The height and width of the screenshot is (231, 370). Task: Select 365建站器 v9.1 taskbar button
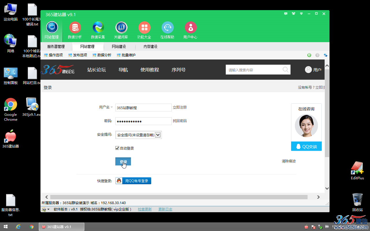(x=62, y=227)
